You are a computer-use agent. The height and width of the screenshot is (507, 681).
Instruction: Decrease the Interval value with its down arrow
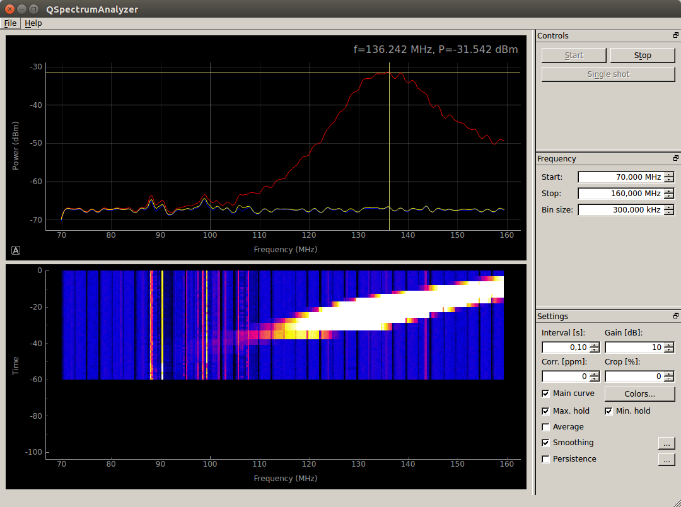point(595,350)
